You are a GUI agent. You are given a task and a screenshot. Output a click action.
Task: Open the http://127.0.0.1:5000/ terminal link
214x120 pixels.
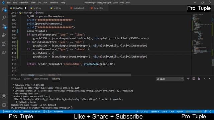tap(40, 88)
